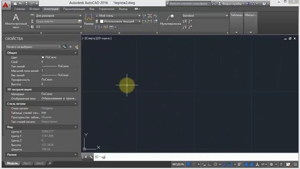This screenshot has height=169, width=300.
Task: Click the Цвет ПоСлою color swatch
Action: click(43, 57)
